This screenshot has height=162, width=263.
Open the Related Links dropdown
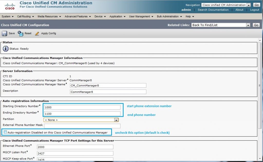click(221, 25)
